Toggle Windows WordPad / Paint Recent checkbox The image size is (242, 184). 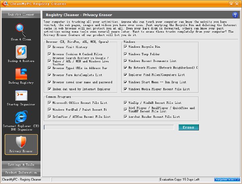point(49,109)
